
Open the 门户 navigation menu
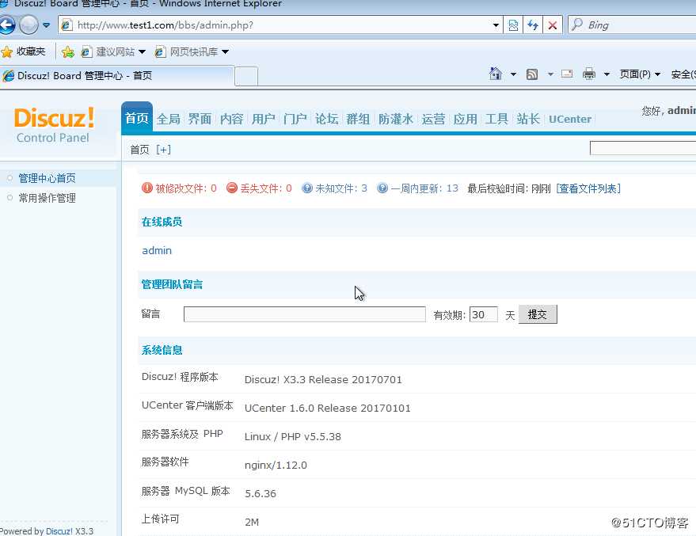tap(295, 119)
